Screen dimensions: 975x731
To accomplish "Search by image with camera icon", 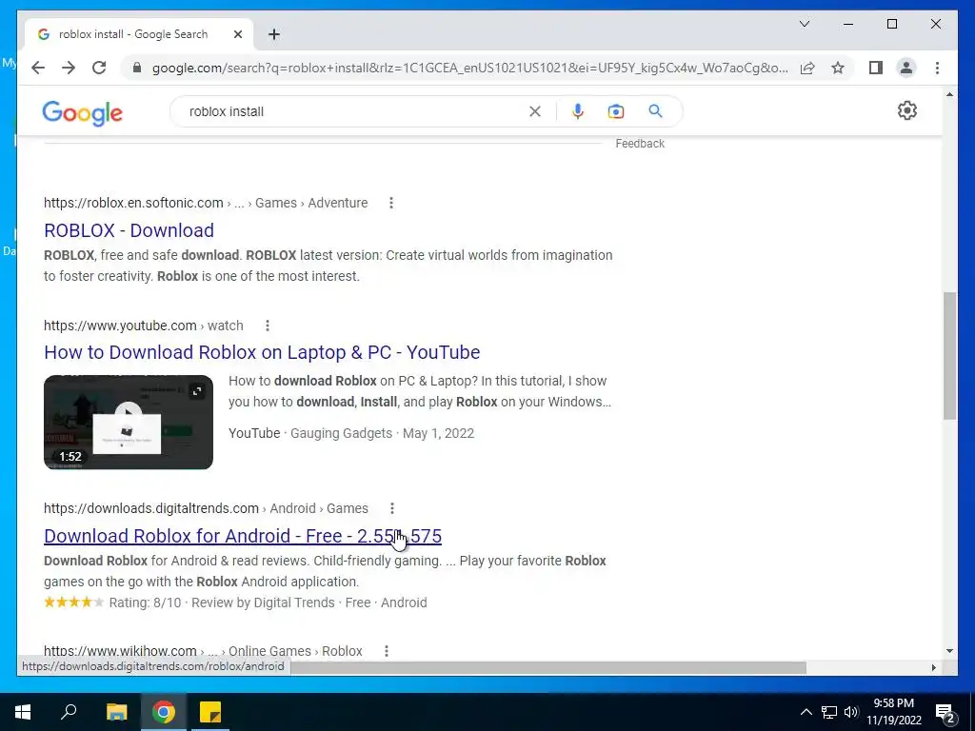I will 616,111.
